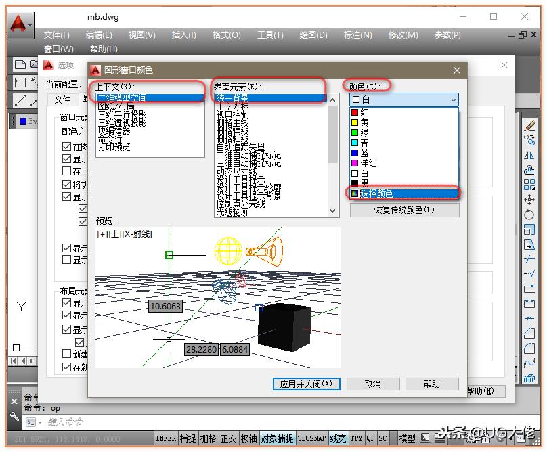Image resolution: width=547 pixels, height=452 pixels.
Task: Open the 工具(T) menu
Action: point(270,35)
